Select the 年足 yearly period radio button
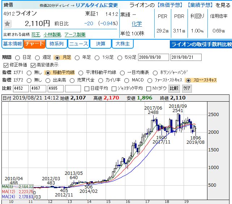Image resolution: width=232 pixels, height=204 pixels. (x=77, y=58)
